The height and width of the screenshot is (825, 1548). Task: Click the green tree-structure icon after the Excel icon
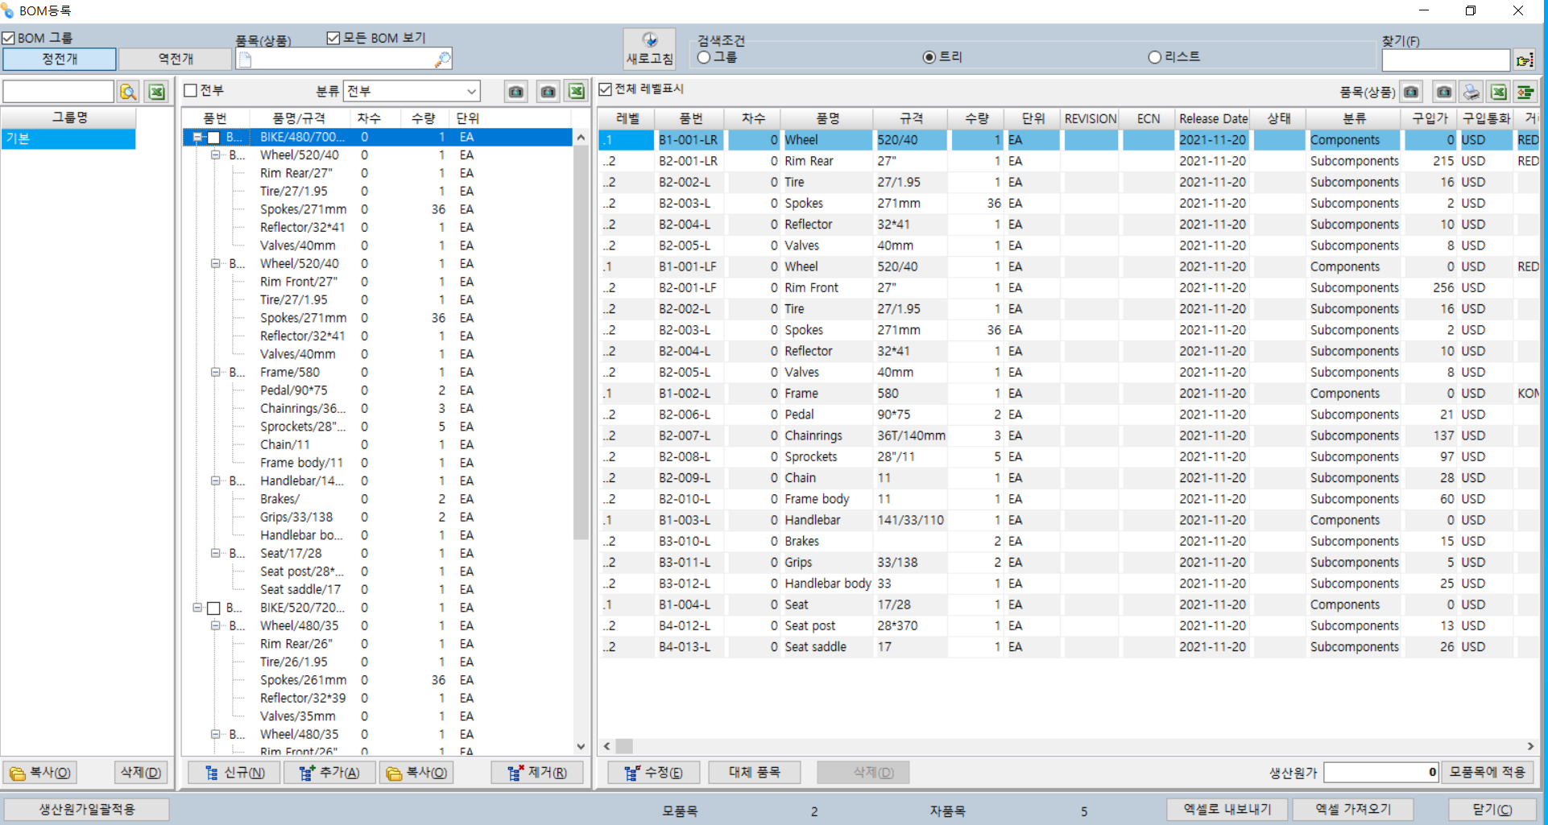1525,93
